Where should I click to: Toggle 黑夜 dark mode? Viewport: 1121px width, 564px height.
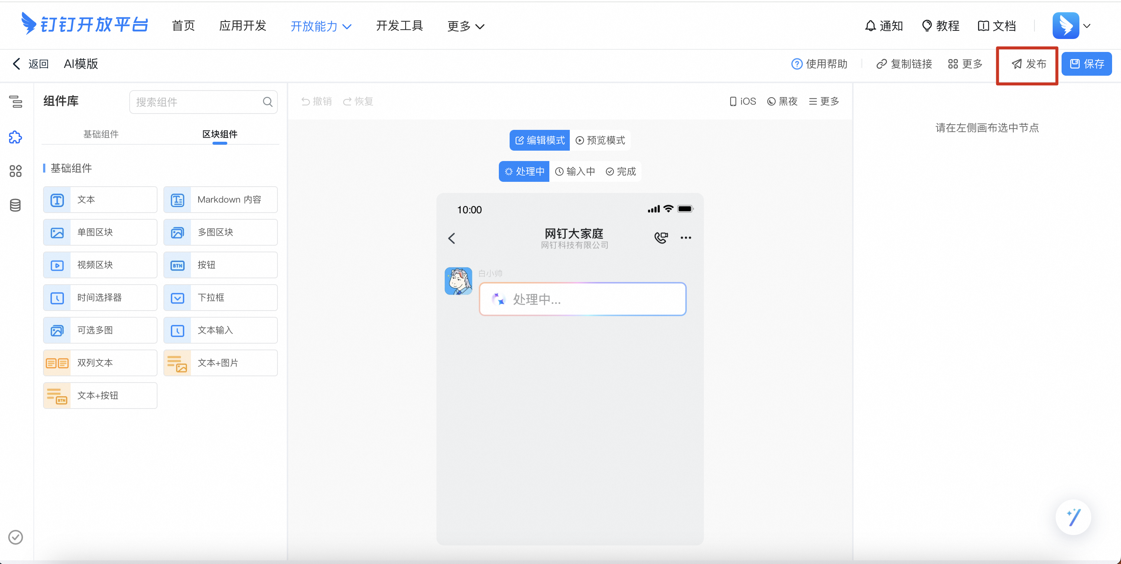(x=783, y=101)
